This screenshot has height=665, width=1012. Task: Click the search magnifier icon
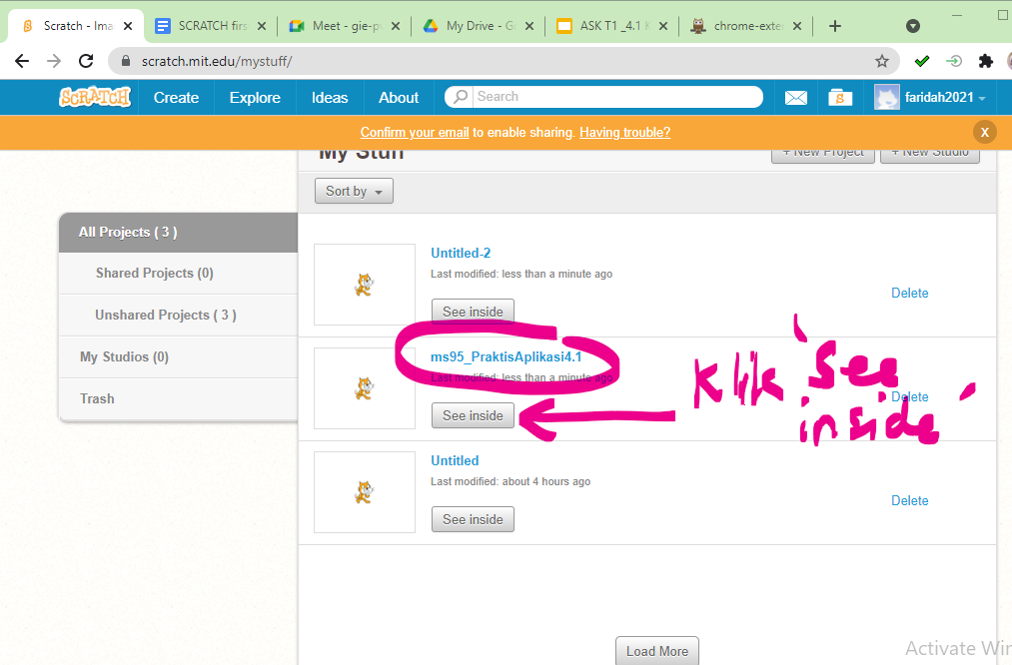click(x=458, y=97)
